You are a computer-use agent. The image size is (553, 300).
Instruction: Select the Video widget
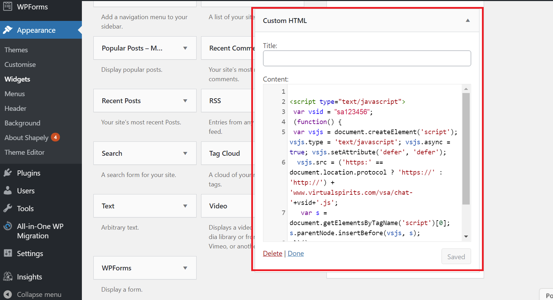(228, 206)
